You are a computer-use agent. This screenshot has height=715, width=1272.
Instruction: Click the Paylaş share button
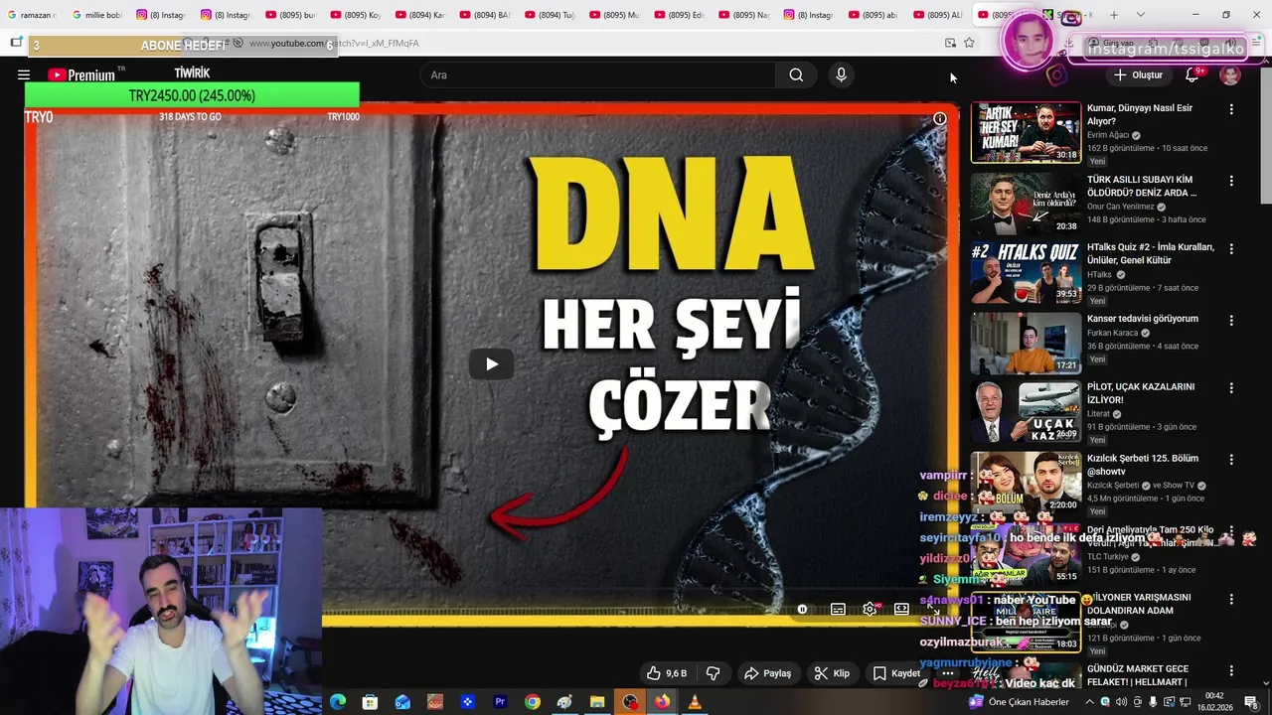point(767,673)
